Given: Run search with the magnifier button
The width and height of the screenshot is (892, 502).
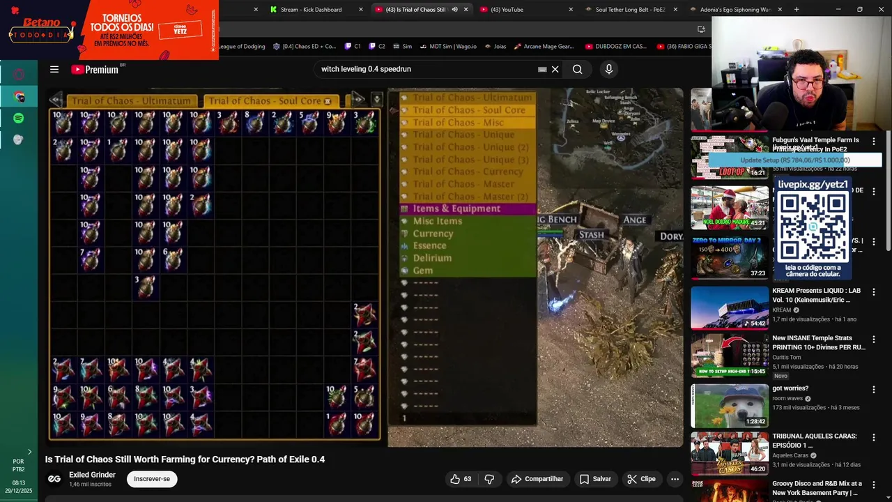Looking at the screenshot, I should pos(577,69).
